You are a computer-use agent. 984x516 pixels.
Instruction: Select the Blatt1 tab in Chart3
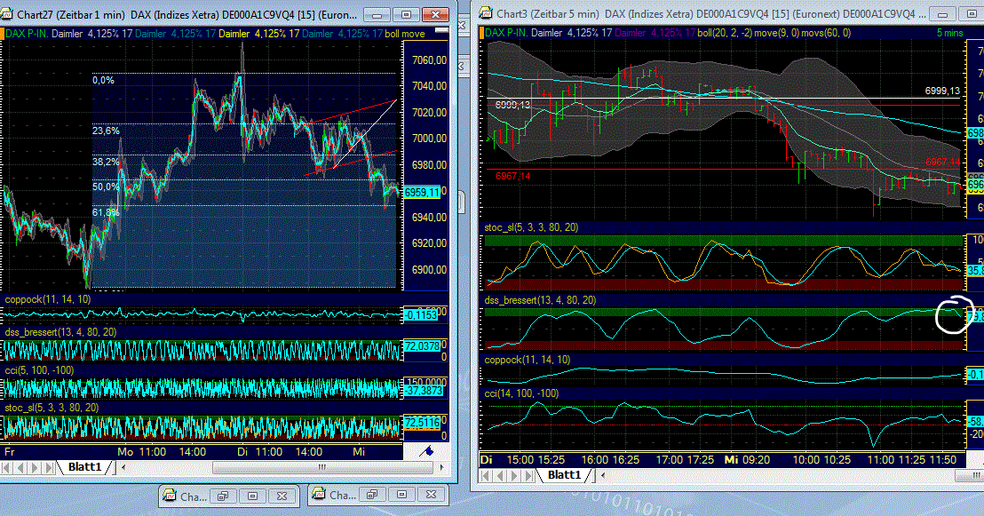564,475
